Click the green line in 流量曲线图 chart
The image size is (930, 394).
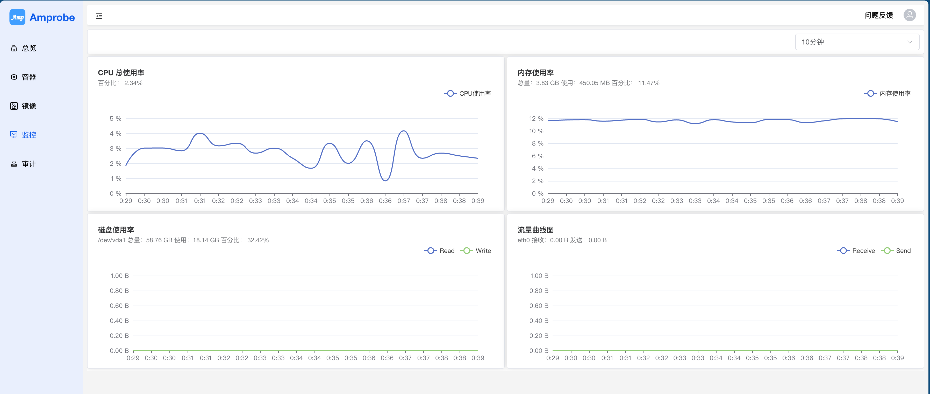722,350
